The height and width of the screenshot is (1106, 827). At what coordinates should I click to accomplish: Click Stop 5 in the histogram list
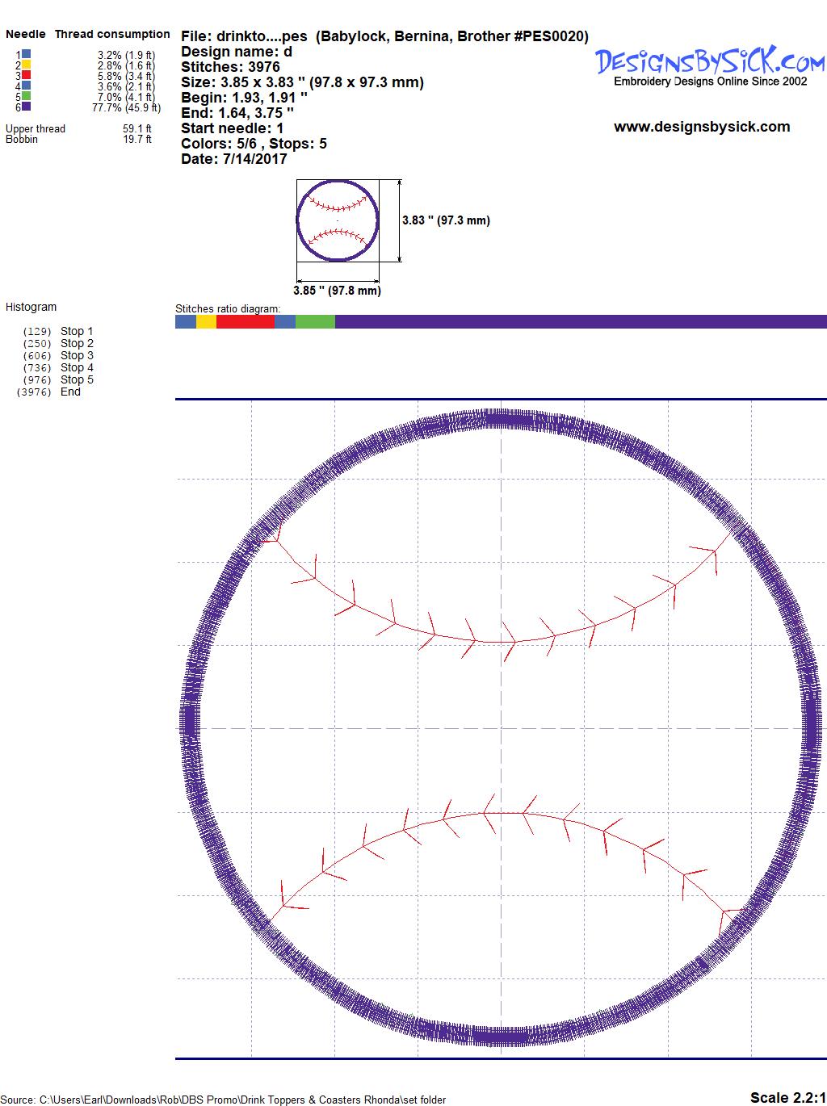[77, 379]
